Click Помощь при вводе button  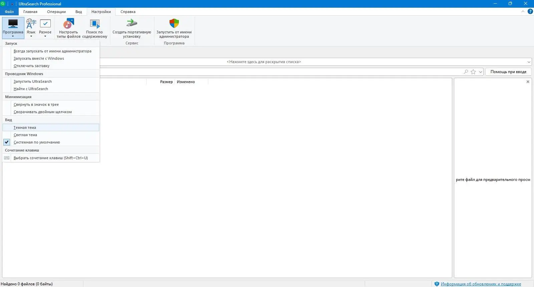click(x=508, y=72)
